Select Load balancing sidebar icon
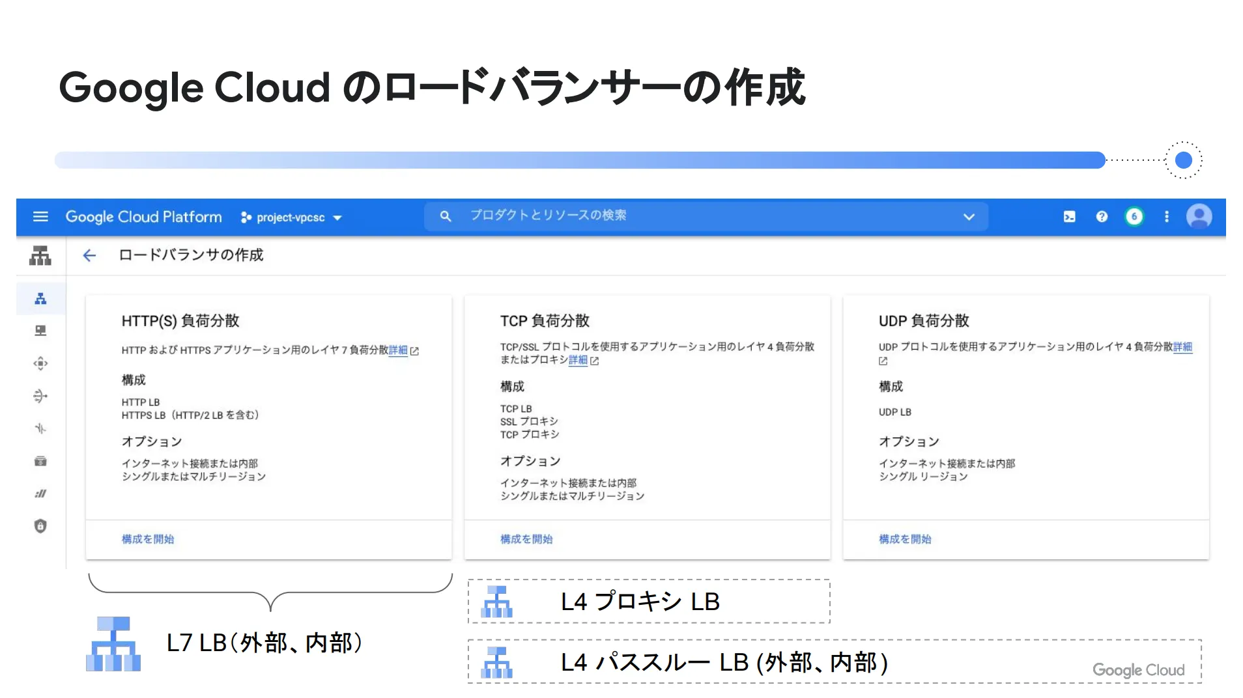 click(x=40, y=299)
